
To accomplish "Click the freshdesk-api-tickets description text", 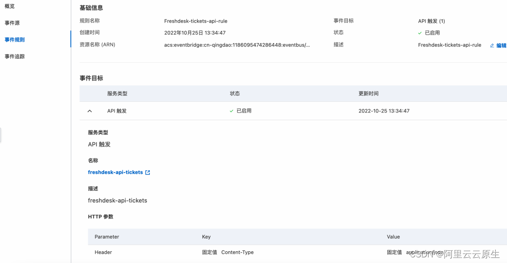I will [117, 200].
